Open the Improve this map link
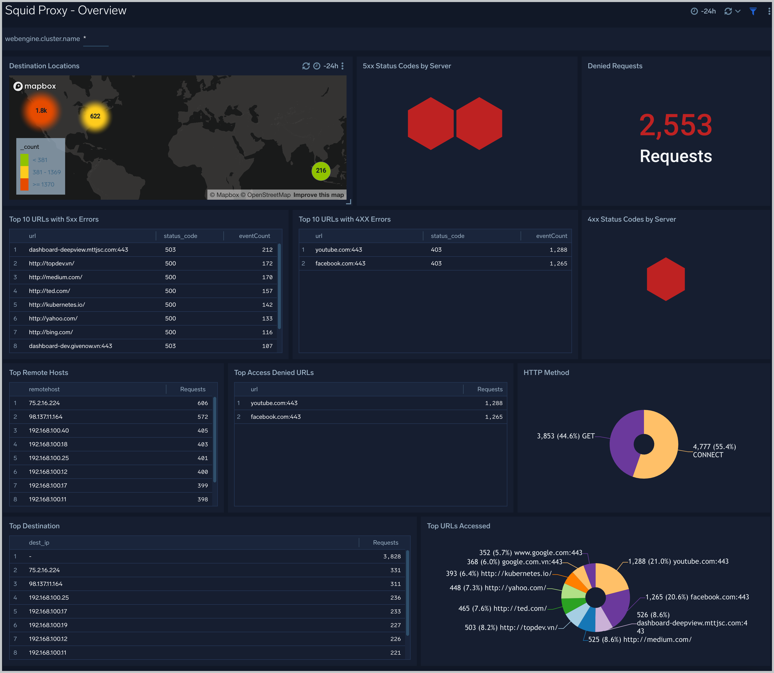The width and height of the screenshot is (774, 673). pyautogui.click(x=319, y=195)
